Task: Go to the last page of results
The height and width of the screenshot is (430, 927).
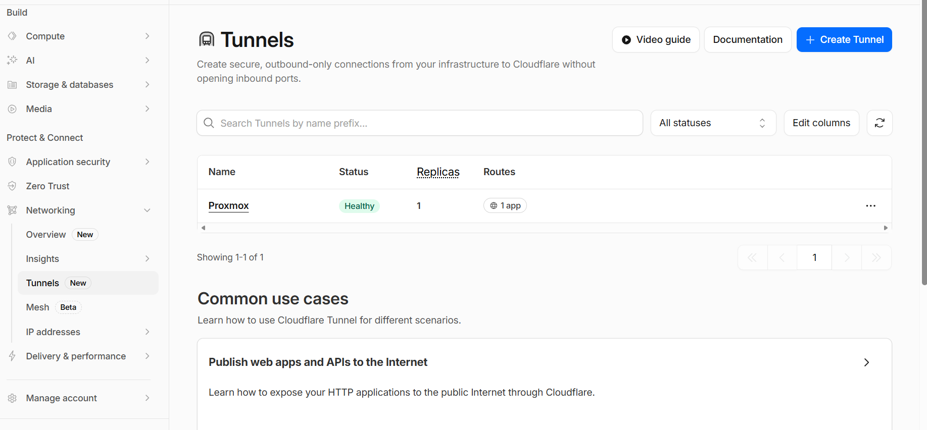Action: [x=876, y=258]
